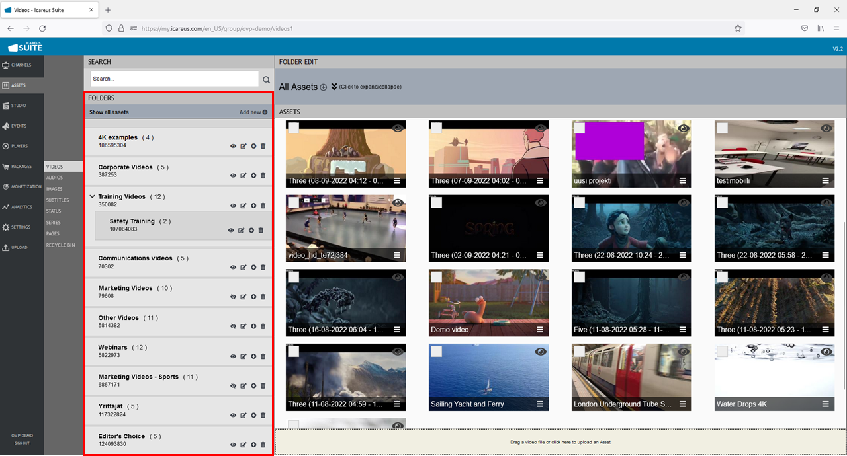Edit the Corporate Videos folder
The height and width of the screenshot is (456, 847).
point(244,176)
